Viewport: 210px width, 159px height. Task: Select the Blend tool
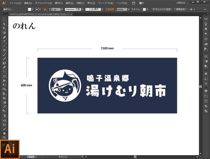click(4, 111)
